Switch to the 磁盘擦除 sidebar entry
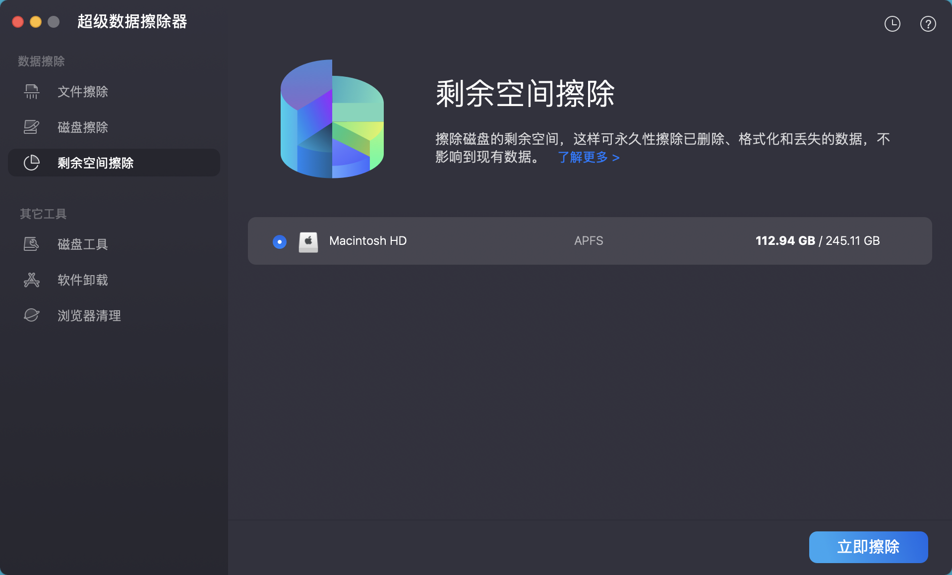Screen dimensions: 952x575 (x=82, y=127)
